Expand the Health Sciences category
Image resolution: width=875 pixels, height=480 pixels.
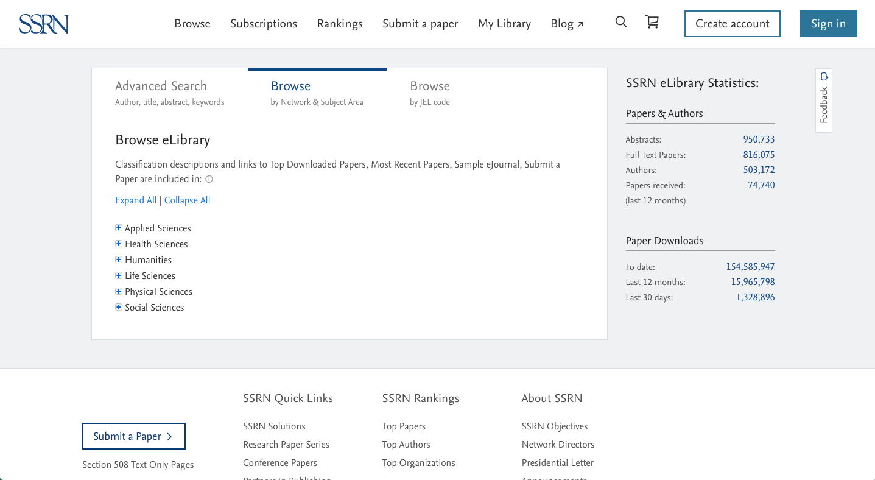tap(118, 244)
